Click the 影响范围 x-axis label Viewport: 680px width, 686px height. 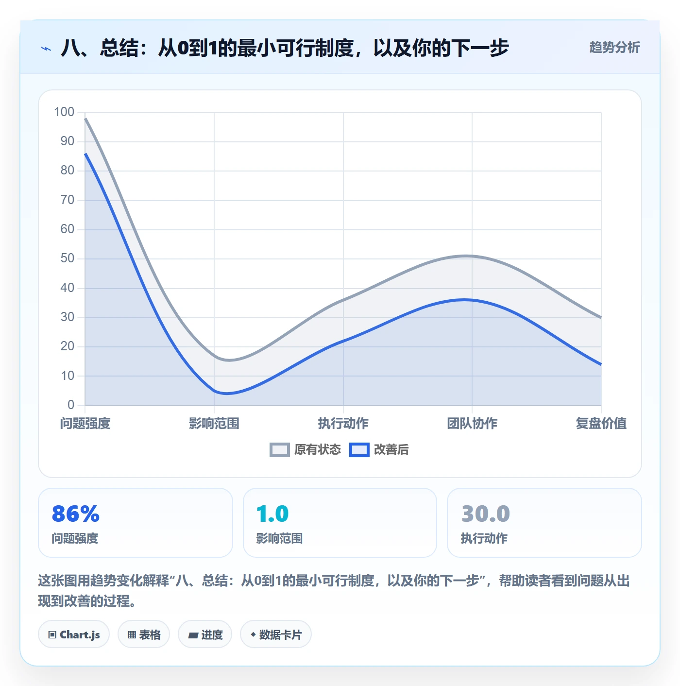click(x=214, y=423)
